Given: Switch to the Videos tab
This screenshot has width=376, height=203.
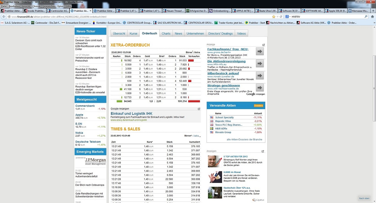Looking at the screenshot, I should tap(241, 34).
